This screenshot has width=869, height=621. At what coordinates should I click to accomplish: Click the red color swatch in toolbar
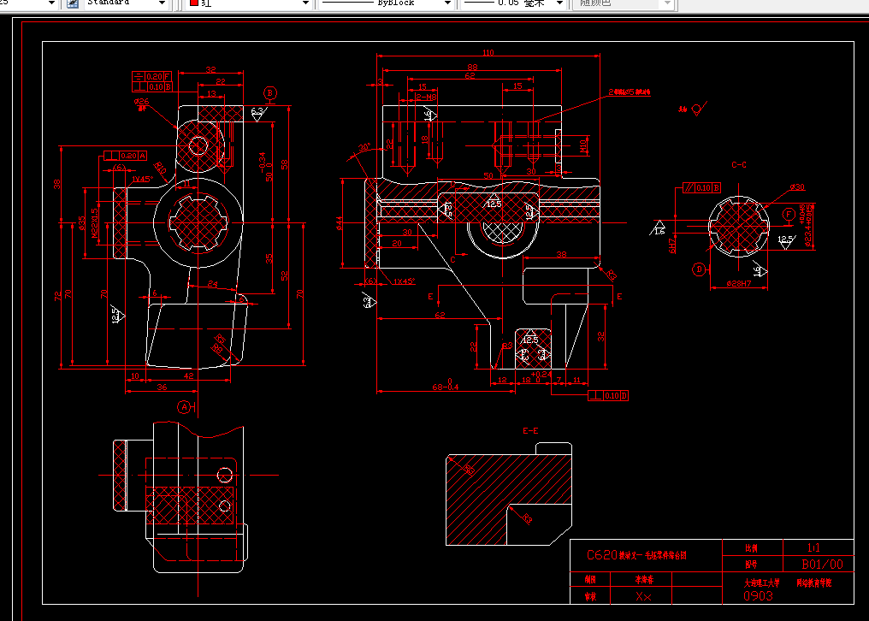click(x=194, y=3)
